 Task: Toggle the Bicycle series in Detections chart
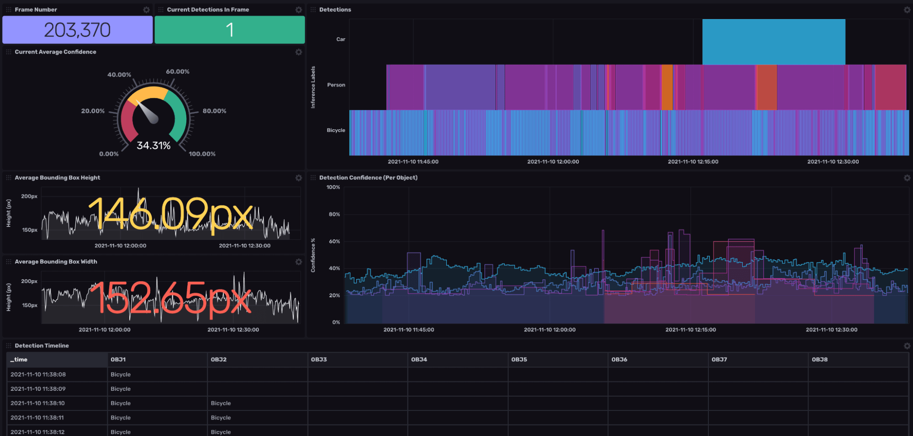336,130
